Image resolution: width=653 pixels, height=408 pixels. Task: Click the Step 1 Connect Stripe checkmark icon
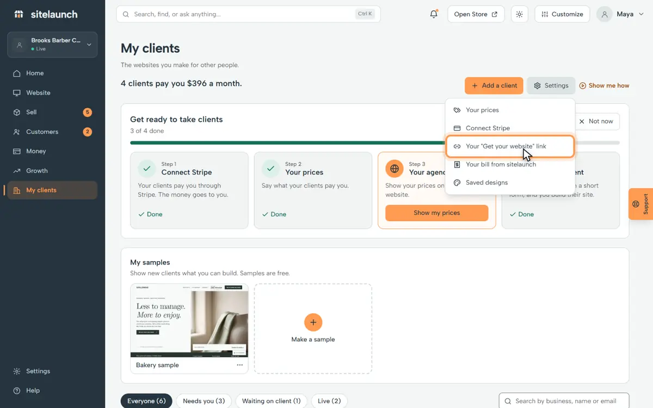click(147, 169)
